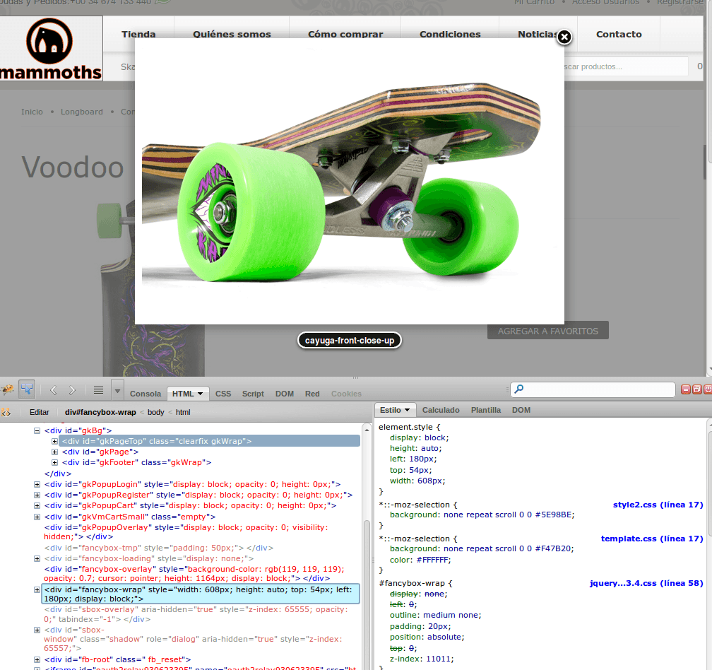Go forward in Firebug panel history
The image size is (712, 670).
pyautogui.click(x=72, y=390)
